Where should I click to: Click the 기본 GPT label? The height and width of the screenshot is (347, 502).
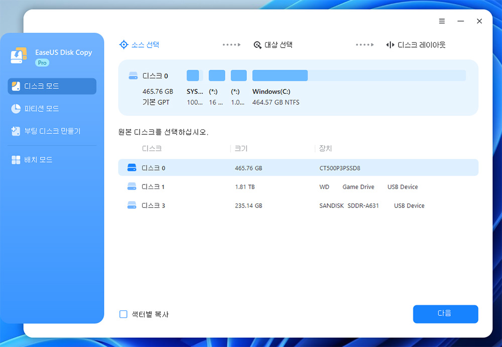[x=156, y=102]
